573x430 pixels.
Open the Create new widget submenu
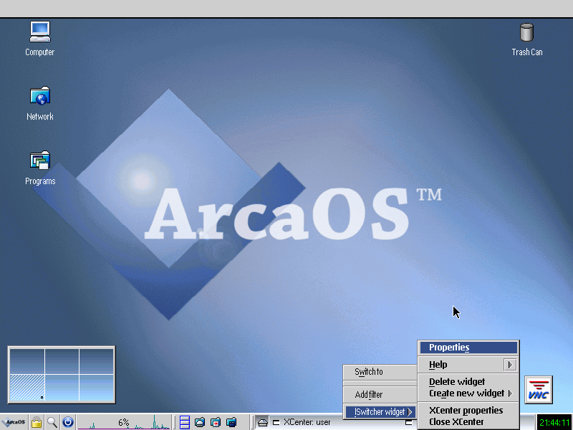pos(468,393)
